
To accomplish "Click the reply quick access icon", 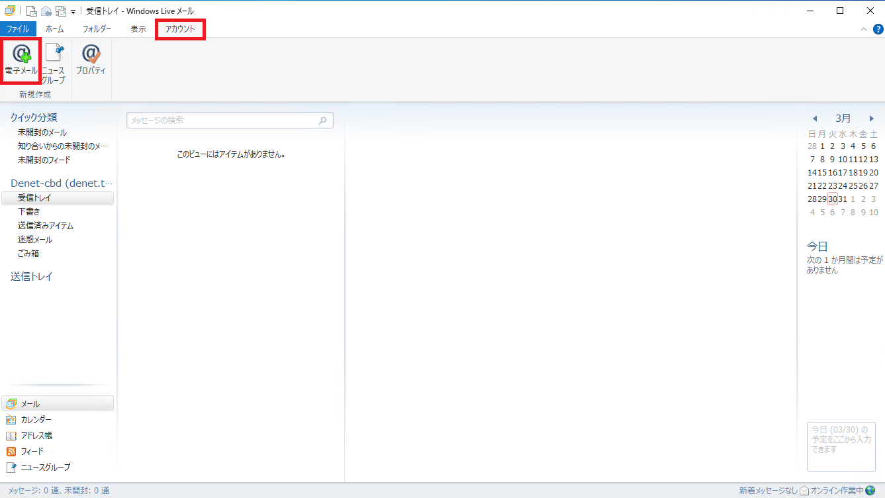I will click(46, 11).
